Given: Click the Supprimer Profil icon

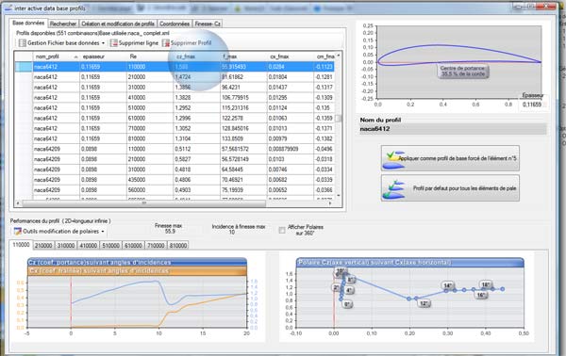Looking at the screenshot, I should pyautogui.click(x=166, y=43).
